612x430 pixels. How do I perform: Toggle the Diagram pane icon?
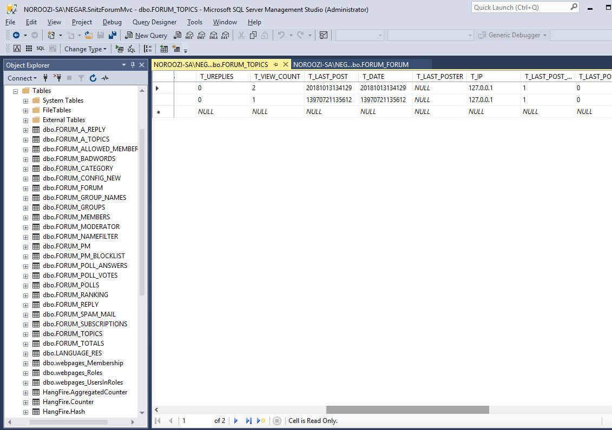[17, 49]
